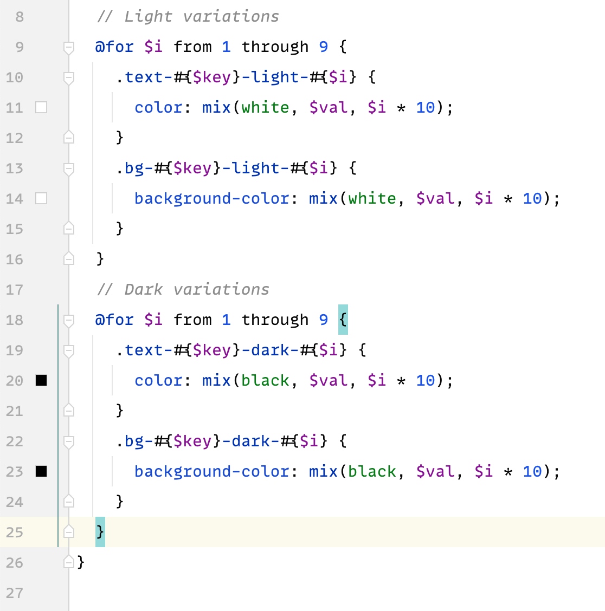This screenshot has width=605, height=611.
Task: Click 'black' value on line 20
Action: pyautogui.click(x=265, y=381)
